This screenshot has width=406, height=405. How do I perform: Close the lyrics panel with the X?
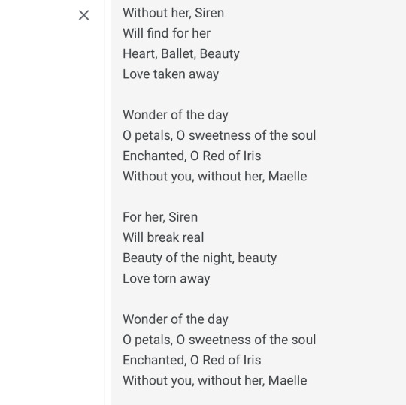point(83,15)
